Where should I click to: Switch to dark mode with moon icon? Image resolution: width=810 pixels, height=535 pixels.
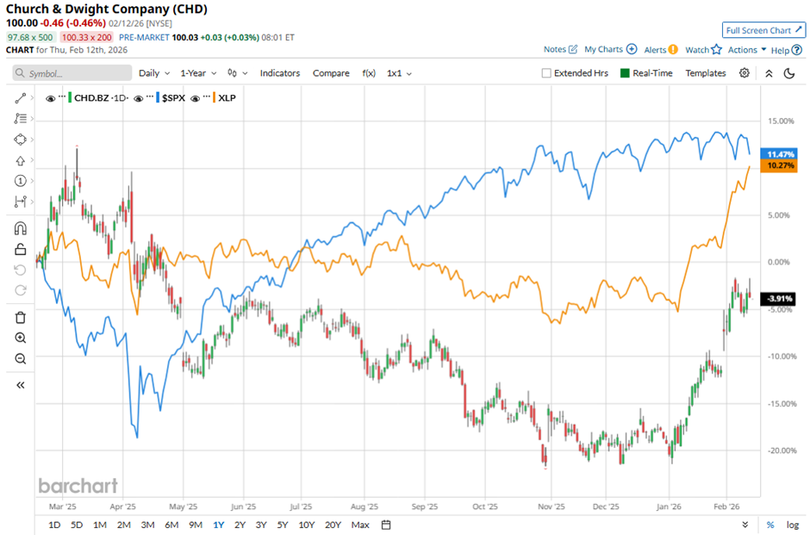coord(788,73)
